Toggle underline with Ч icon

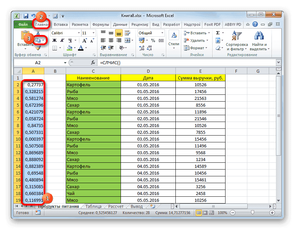coord(70,40)
